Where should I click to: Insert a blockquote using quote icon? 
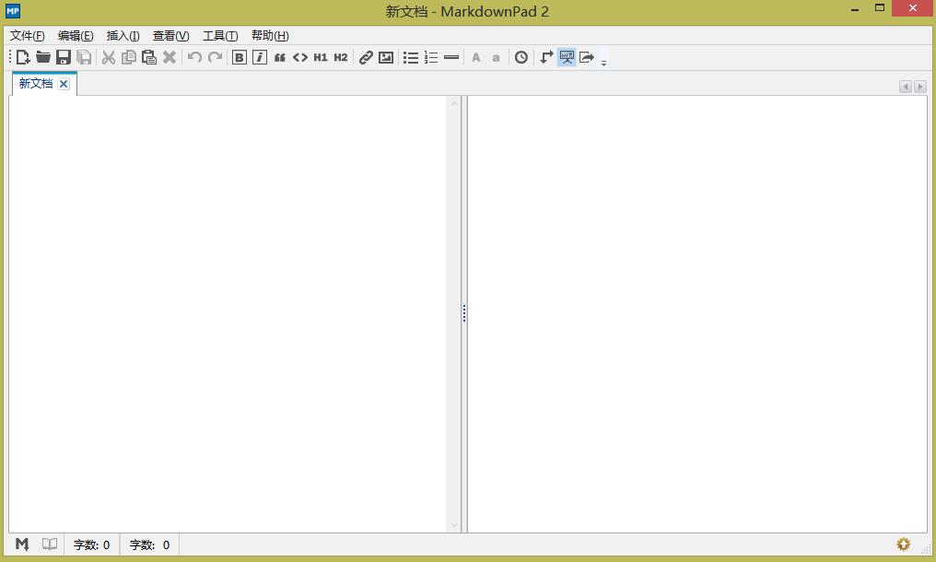[x=279, y=57]
